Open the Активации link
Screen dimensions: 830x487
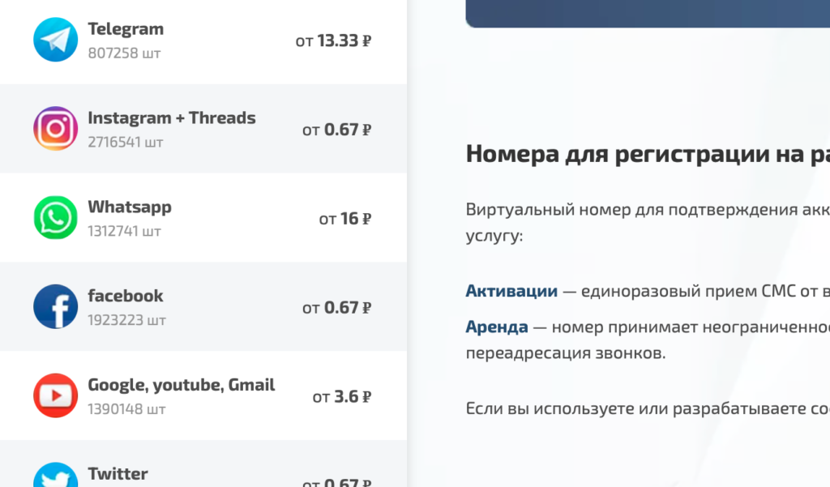click(511, 291)
